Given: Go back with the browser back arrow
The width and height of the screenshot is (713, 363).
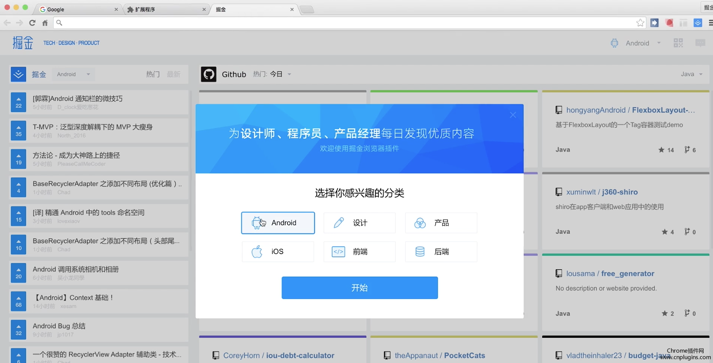Looking at the screenshot, I should tap(7, 23).
